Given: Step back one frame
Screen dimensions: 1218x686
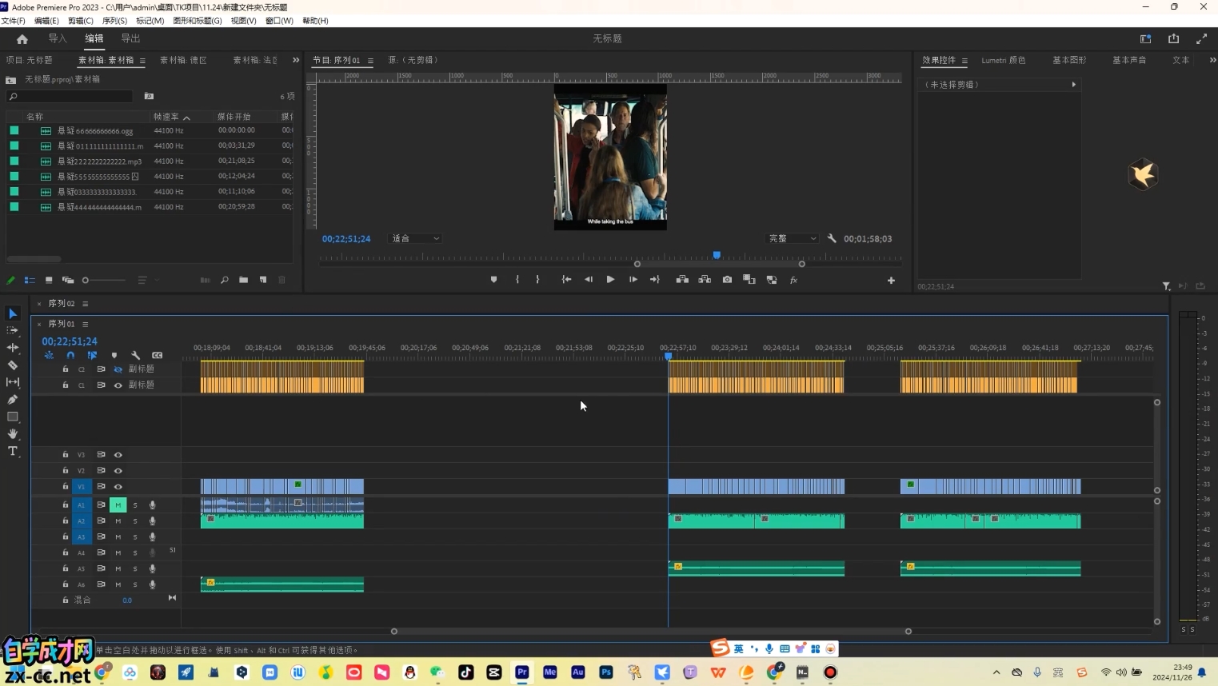Looking at the screenshot, I should tap(589, 280).
